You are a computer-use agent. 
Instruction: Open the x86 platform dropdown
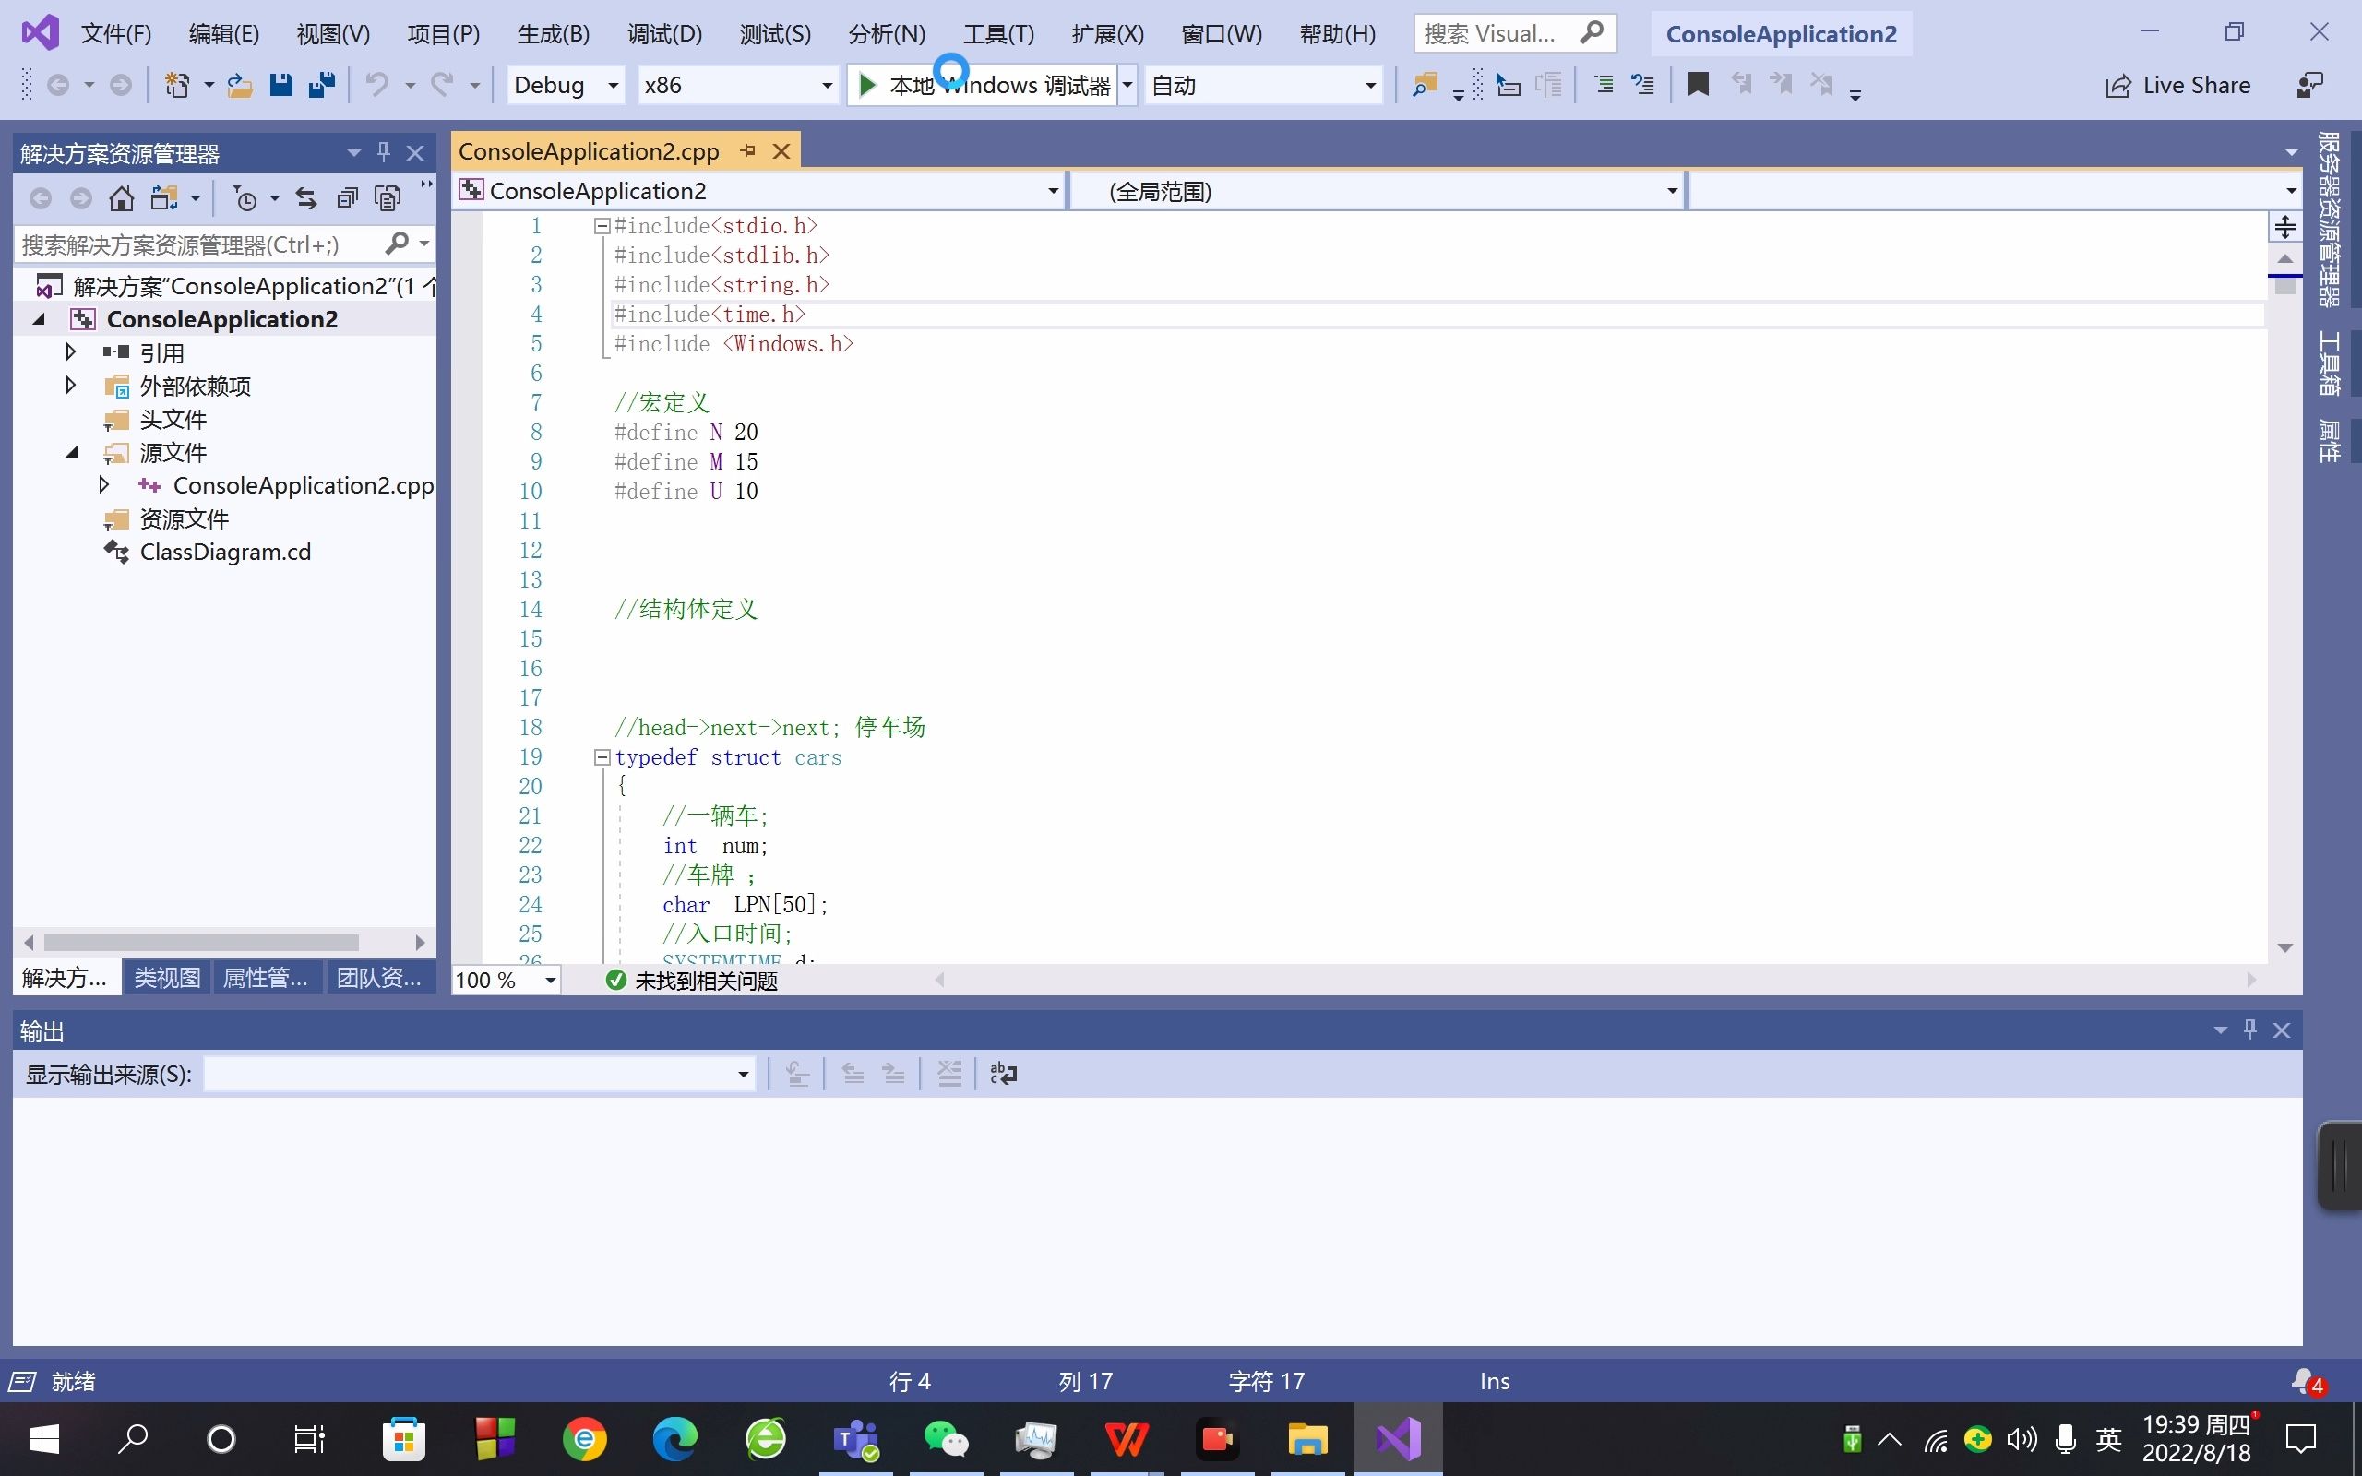pyautogui.click(x=738, y=85)
